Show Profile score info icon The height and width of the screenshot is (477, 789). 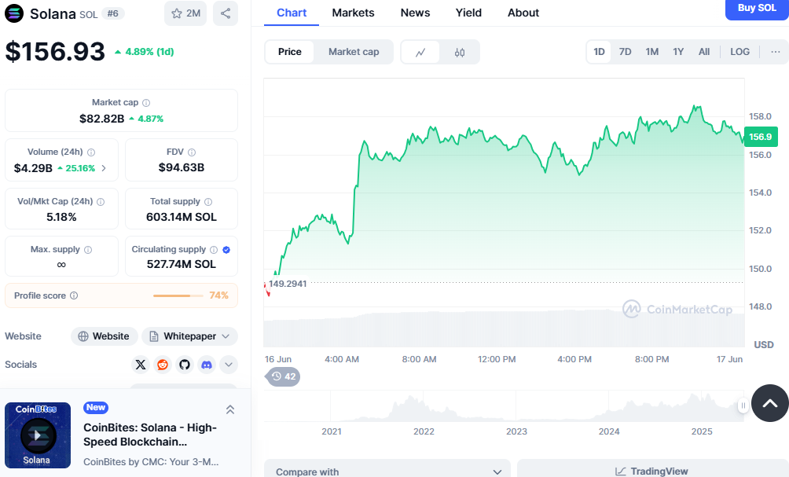[74, 295]
